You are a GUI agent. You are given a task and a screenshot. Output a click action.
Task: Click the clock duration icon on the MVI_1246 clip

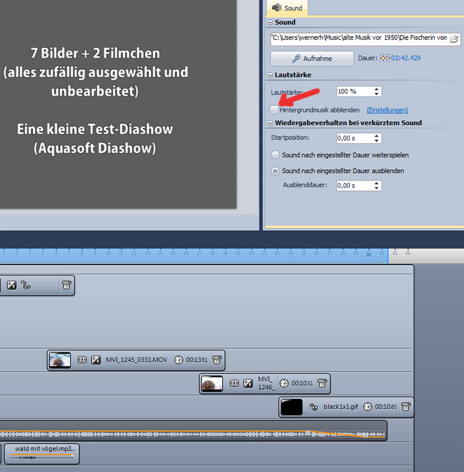point(284,383)
